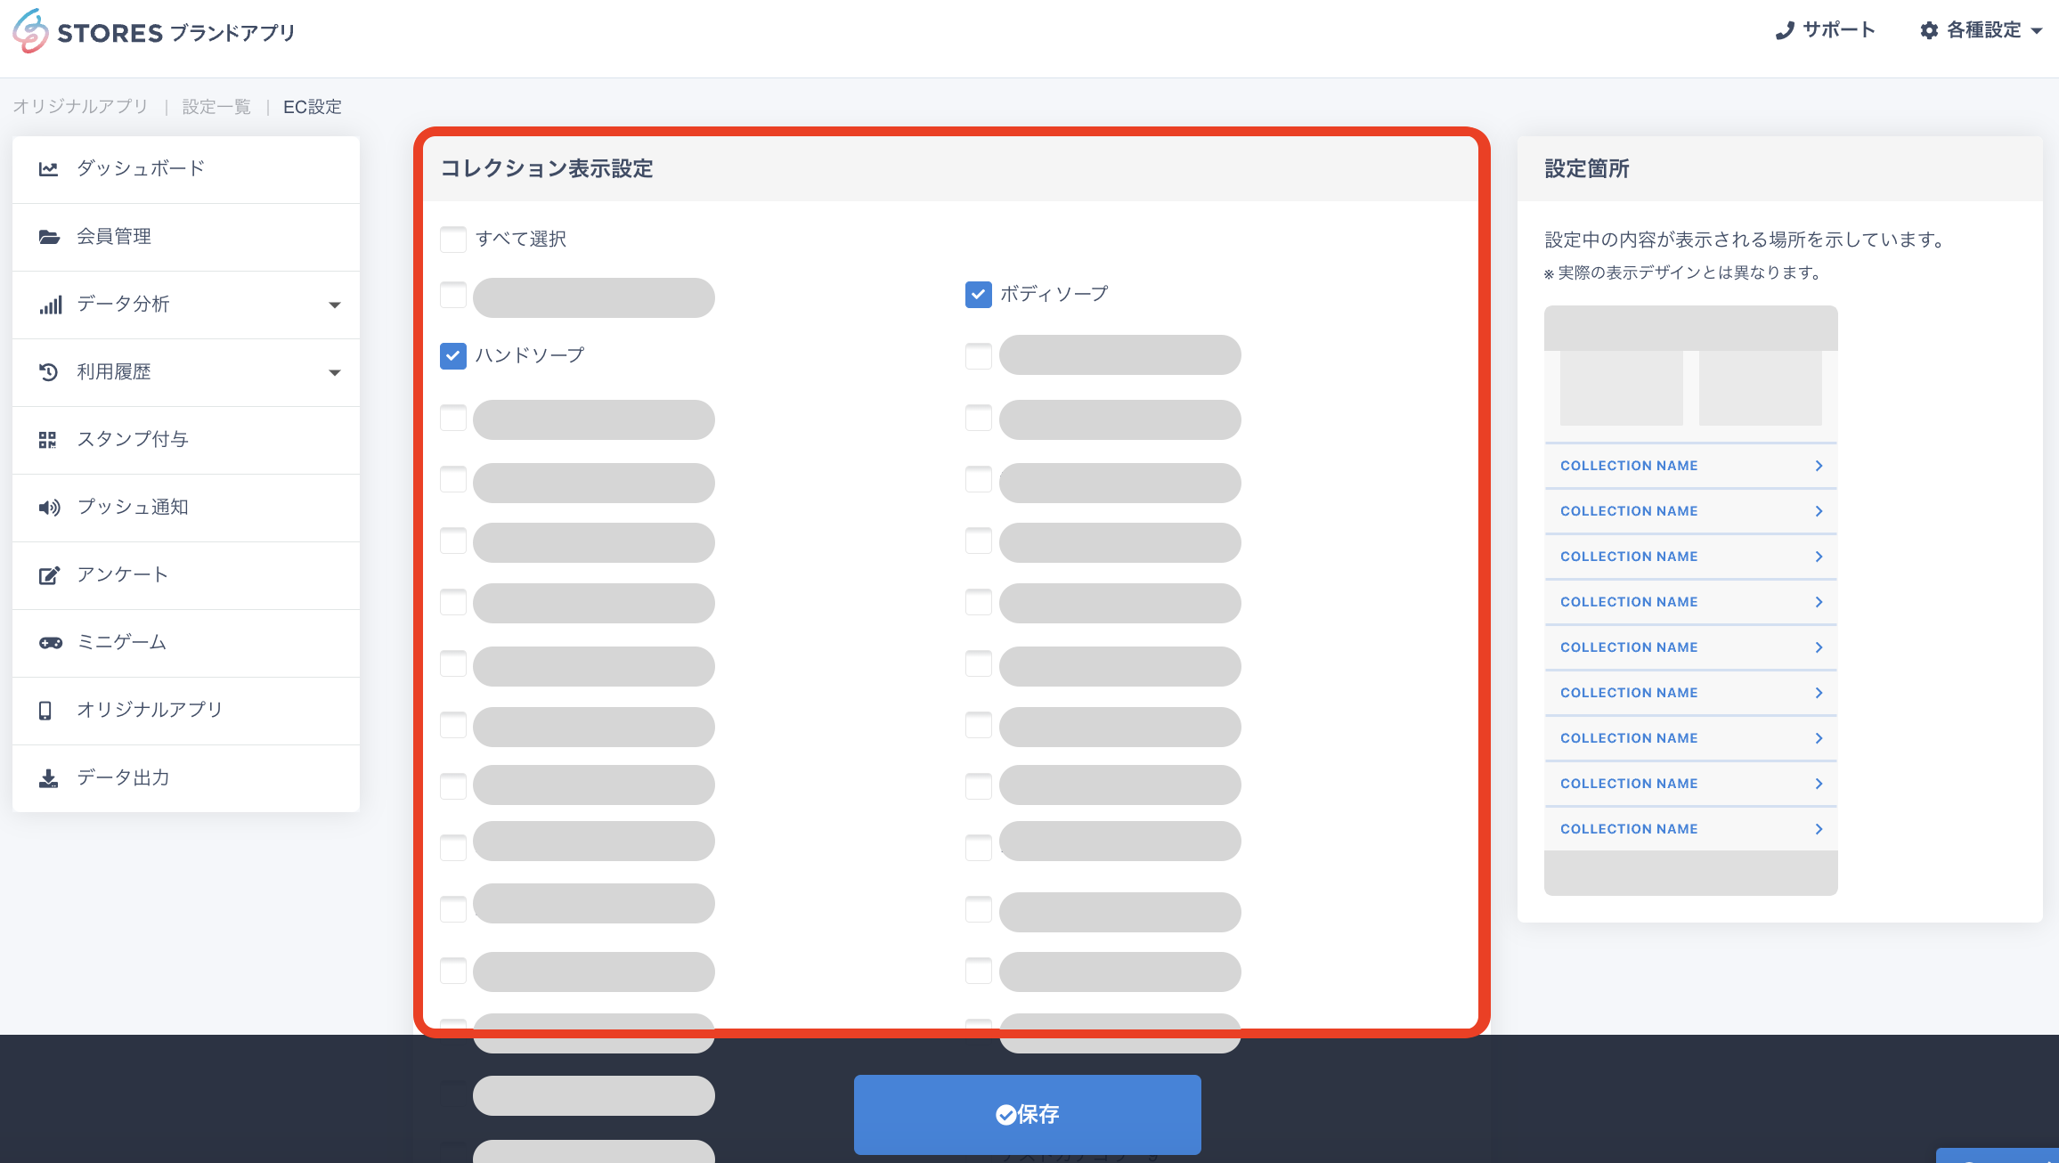Uncheck the ボディソープ checkbox
The height and width of the screenshot is (1163, 2059).
pos(978,294)
